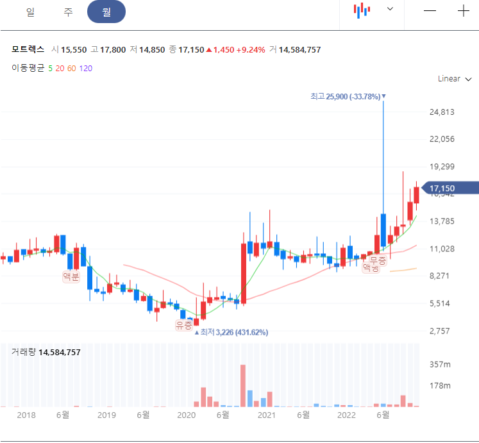Viewport: 479px width, 443px height.
Task: Click the tallest red volume bar
Action: (x=243, y=385)
